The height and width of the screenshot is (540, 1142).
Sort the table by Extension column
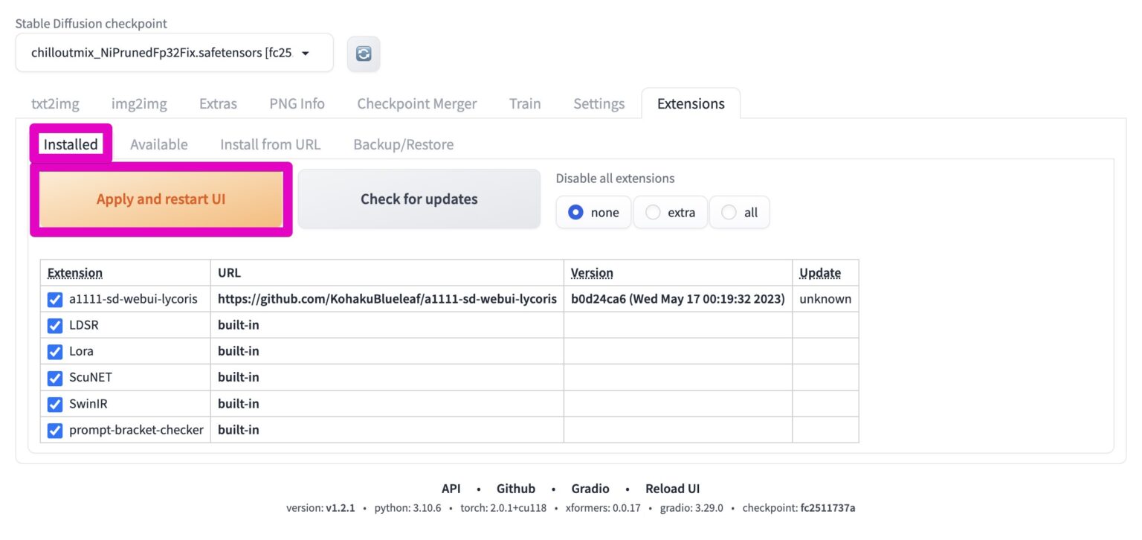75,272
